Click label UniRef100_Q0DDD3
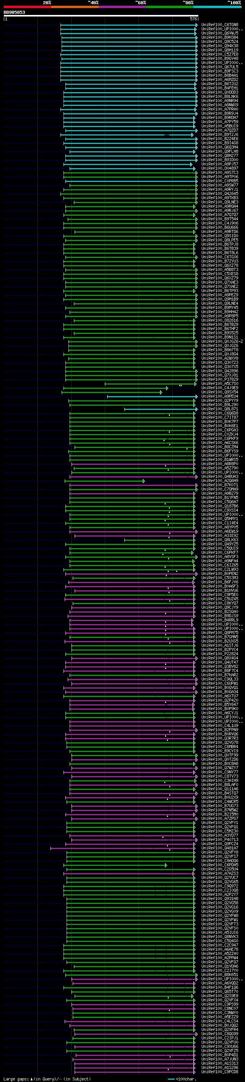 pyautogui.click(x=220, y=93)
